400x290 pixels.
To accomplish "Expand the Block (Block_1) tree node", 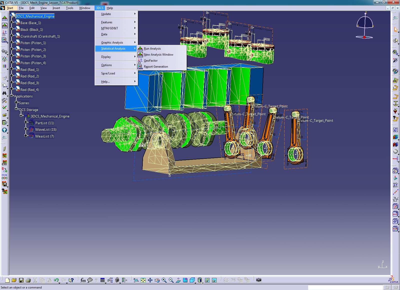I will click(11, 29).
